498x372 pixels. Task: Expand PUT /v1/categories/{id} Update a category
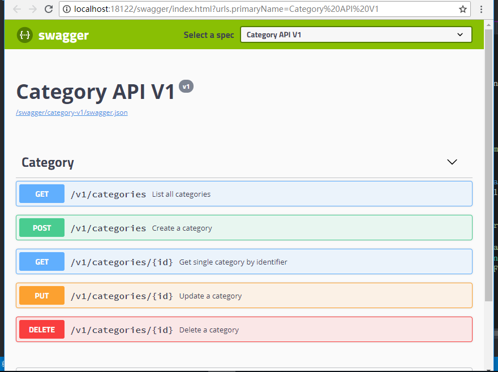point(244,296)
